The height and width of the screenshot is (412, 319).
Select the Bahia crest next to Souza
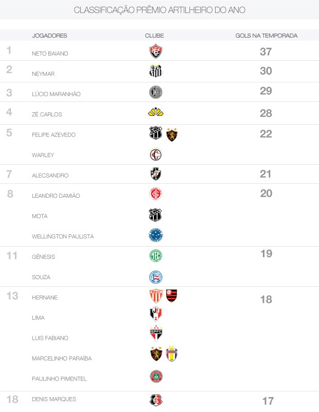(x=156, y=277)
